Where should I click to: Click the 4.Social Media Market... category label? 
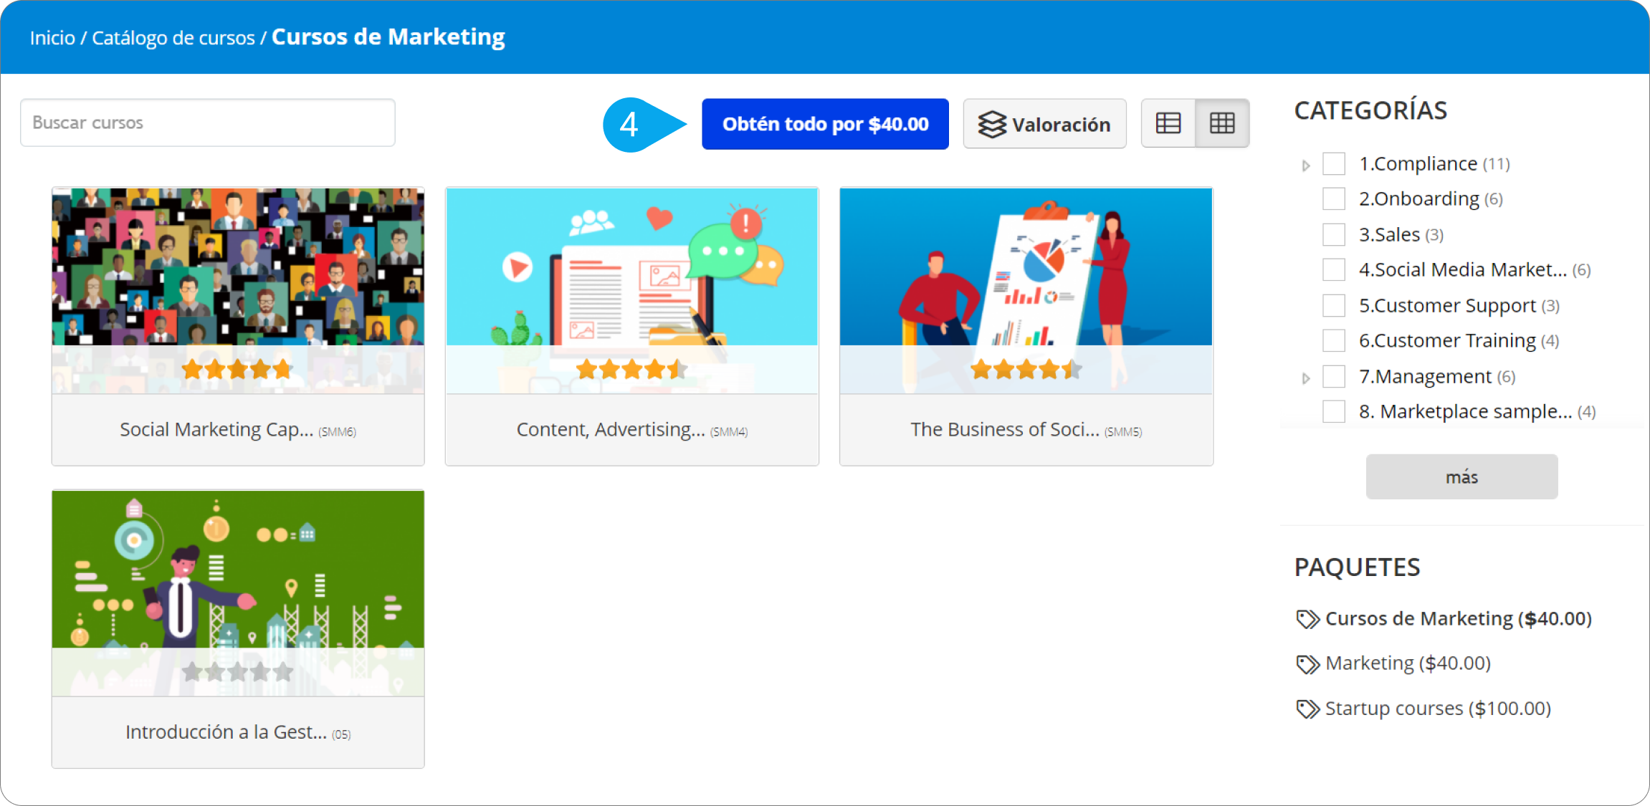point(1463,269)
